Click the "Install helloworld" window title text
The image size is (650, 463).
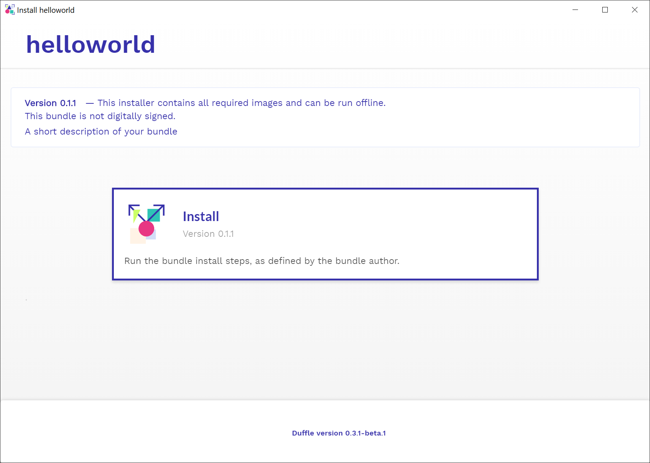tap(46, 10)
